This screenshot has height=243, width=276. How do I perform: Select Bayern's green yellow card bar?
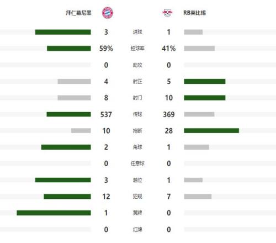(54, 213)
